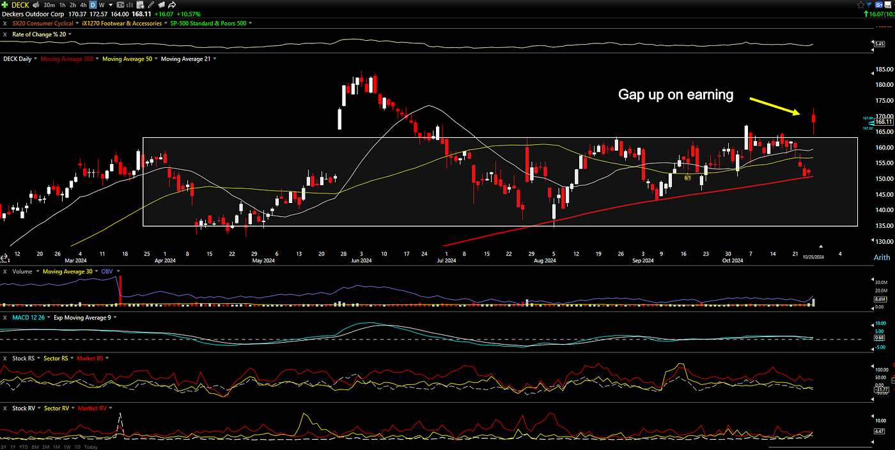Viewport: 895px width, 450px height.
Task: Open the text annotation tool icon
Action: coord(120,5)
